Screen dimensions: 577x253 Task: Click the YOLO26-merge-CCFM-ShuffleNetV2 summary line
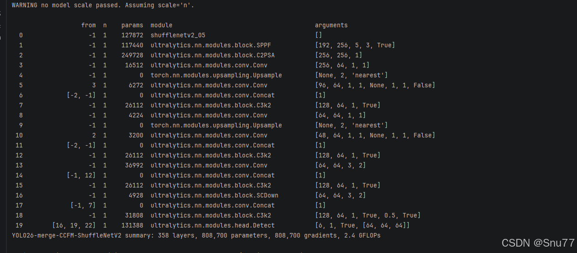[x=196, y=235]
